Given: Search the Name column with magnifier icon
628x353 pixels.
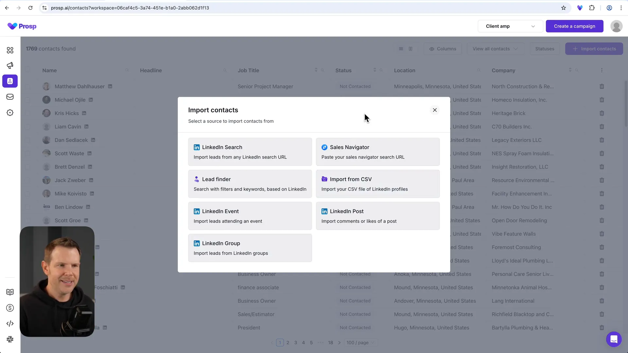Looking at the screenshot, I should [x=127, y=70].
